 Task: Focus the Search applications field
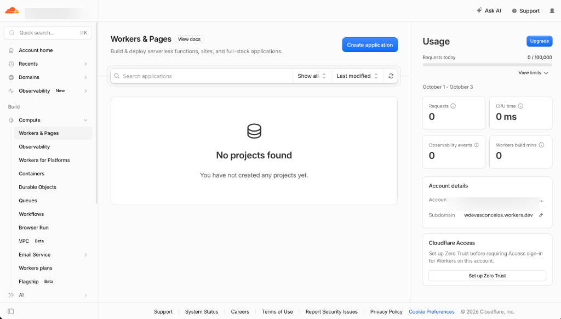(202, 76)
